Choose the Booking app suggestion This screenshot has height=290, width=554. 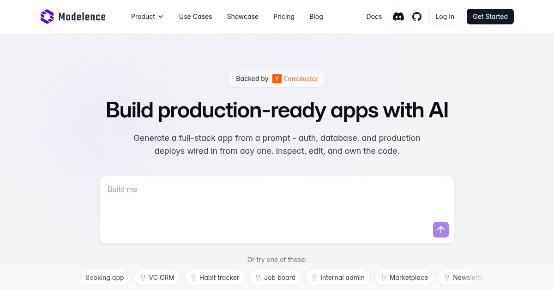click(x=100, y=278)
